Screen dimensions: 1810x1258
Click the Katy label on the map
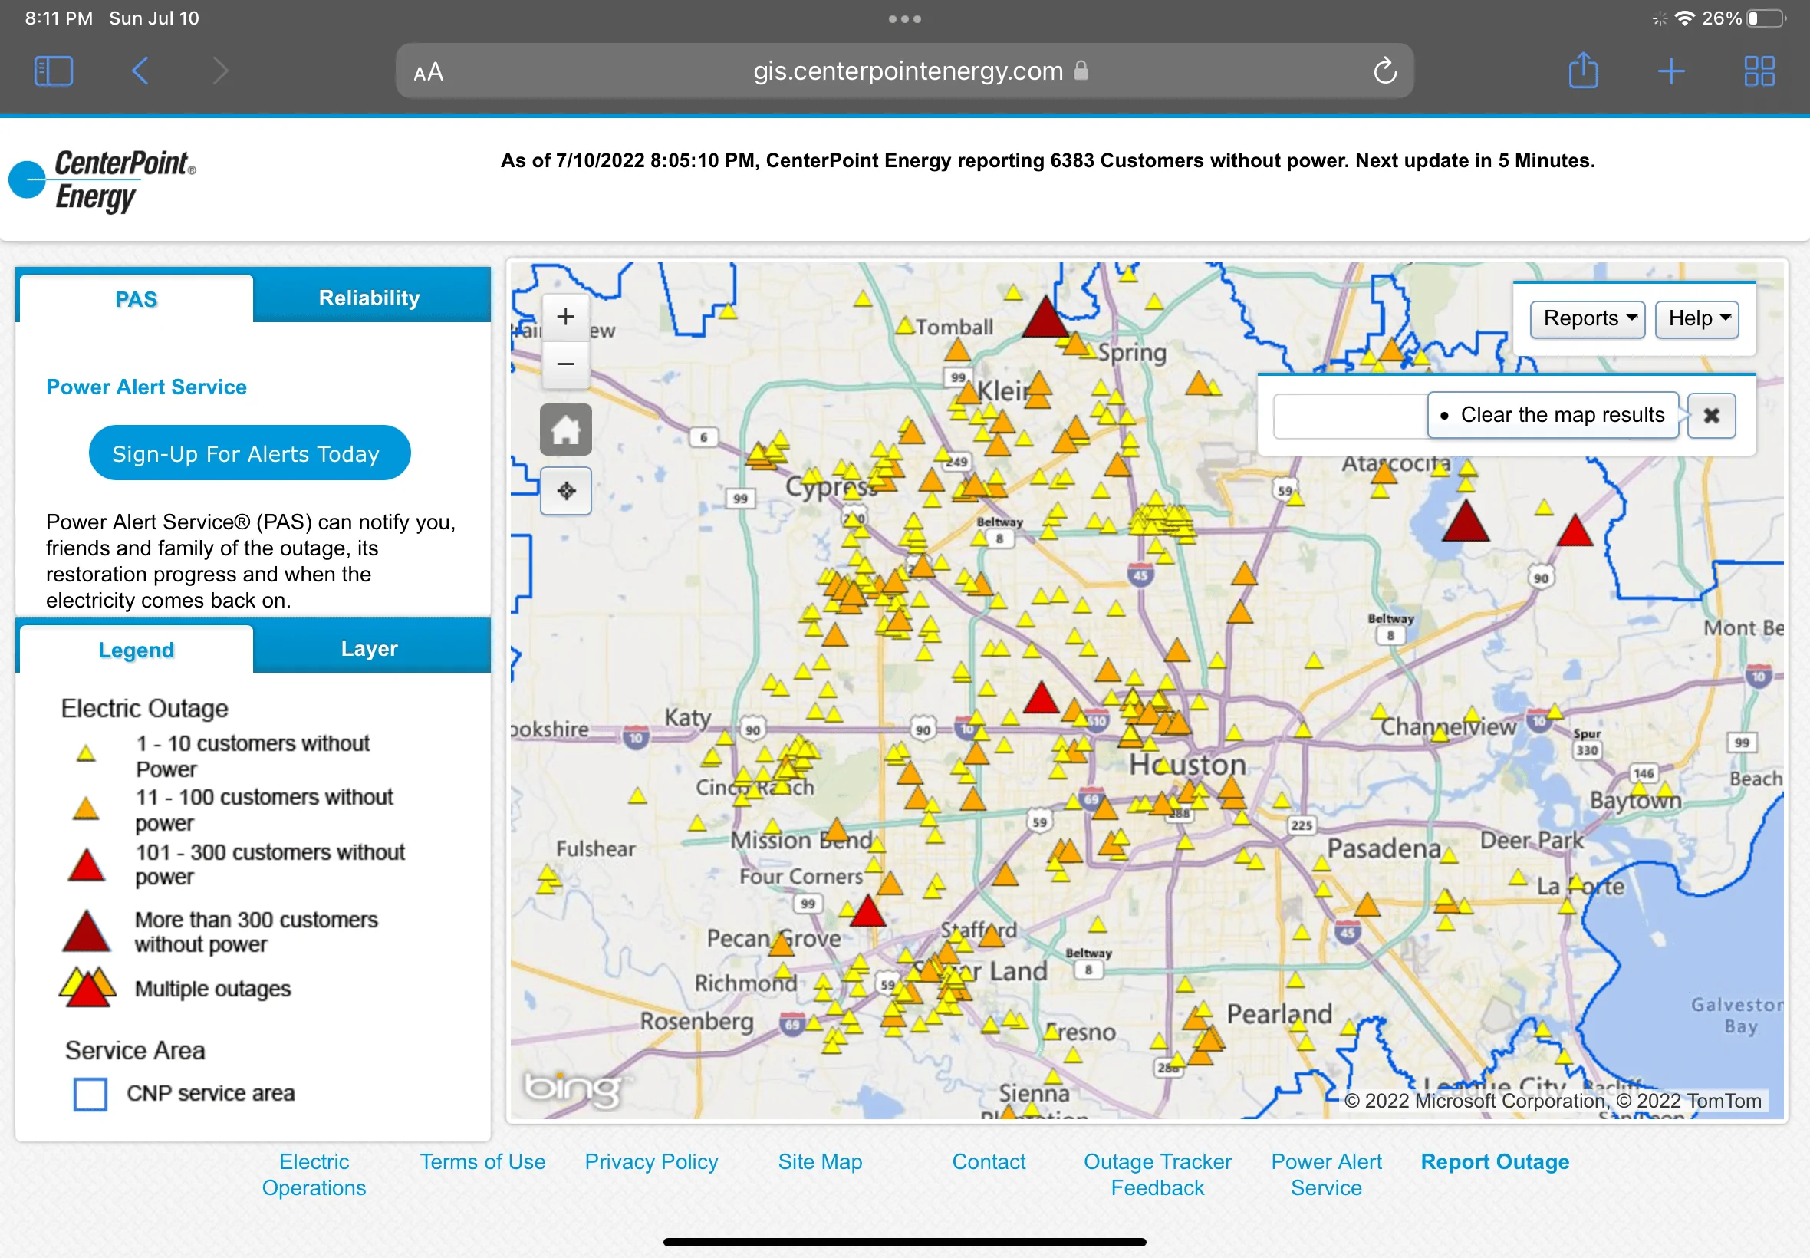pos(688,718)
